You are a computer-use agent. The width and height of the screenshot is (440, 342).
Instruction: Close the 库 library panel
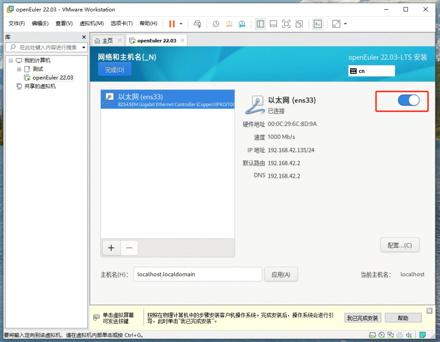click(84, 37)
